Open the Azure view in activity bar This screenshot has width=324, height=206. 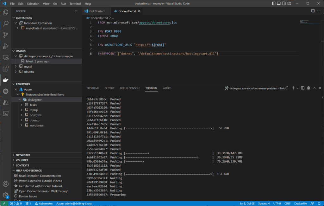6,102
